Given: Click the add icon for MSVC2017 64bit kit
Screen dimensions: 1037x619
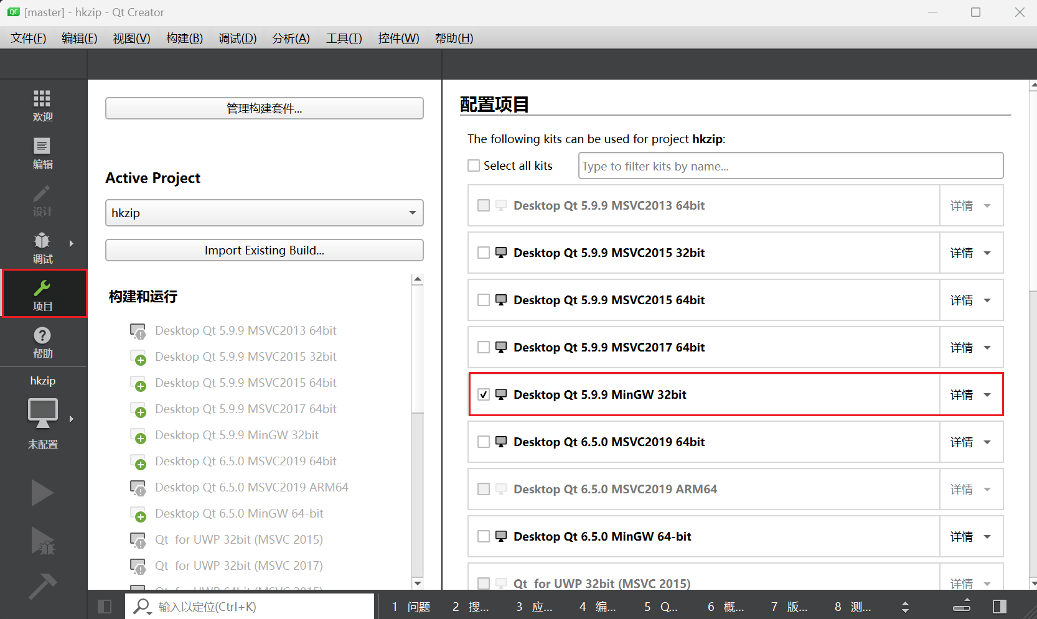Looking at the screenshot, I should (x=138, y=409).
